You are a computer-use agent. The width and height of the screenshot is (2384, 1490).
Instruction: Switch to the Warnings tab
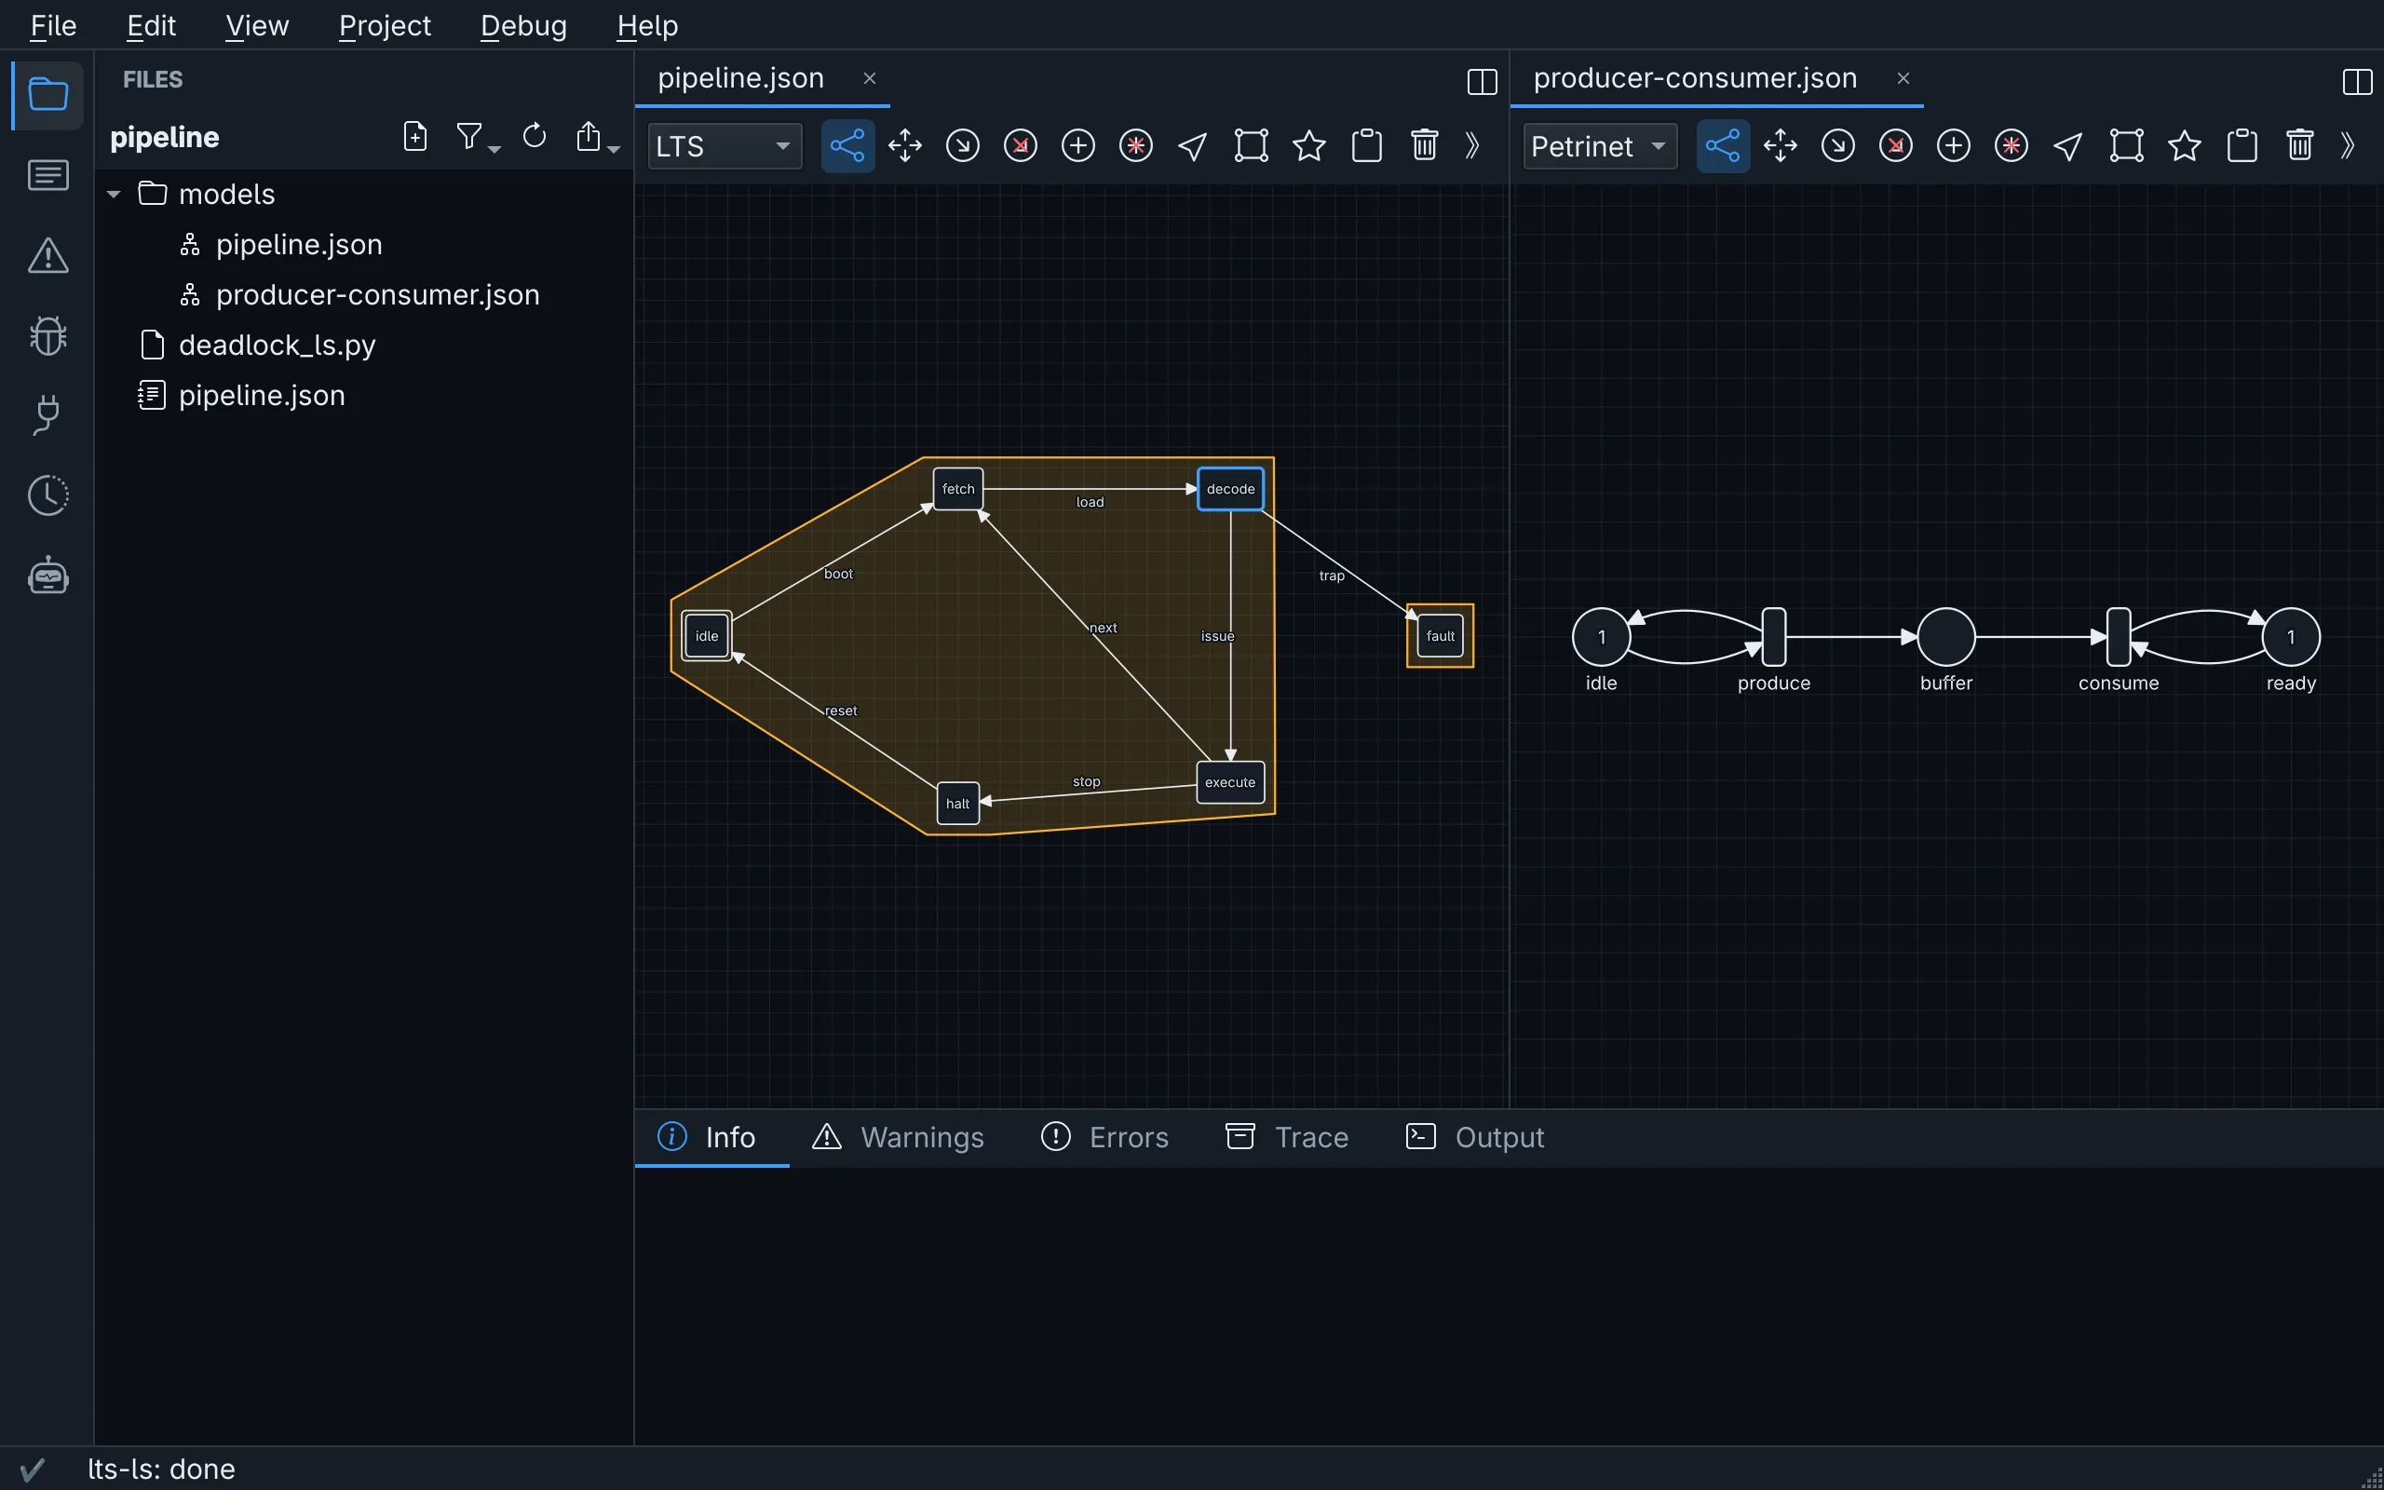[898, 1137]
